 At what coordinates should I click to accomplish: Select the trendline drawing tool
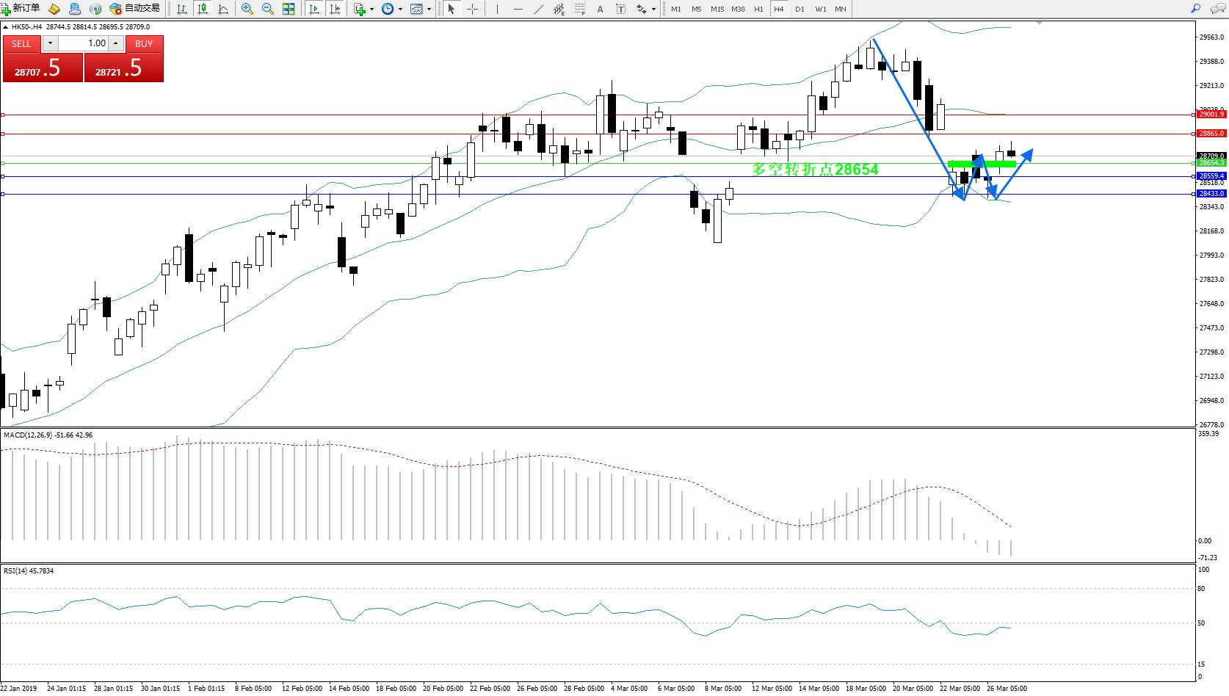(539, 9)
